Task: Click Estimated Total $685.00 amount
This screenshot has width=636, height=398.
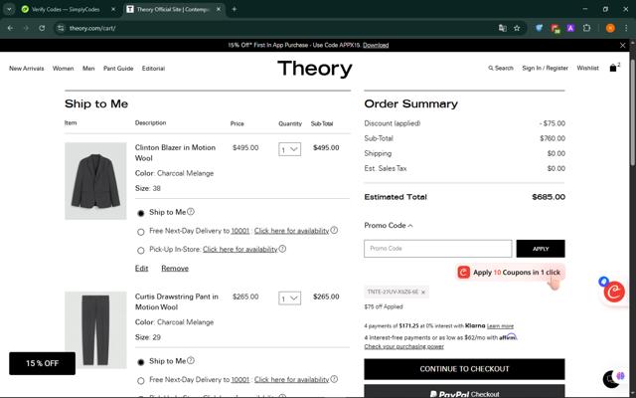Action: click(549, 197)
